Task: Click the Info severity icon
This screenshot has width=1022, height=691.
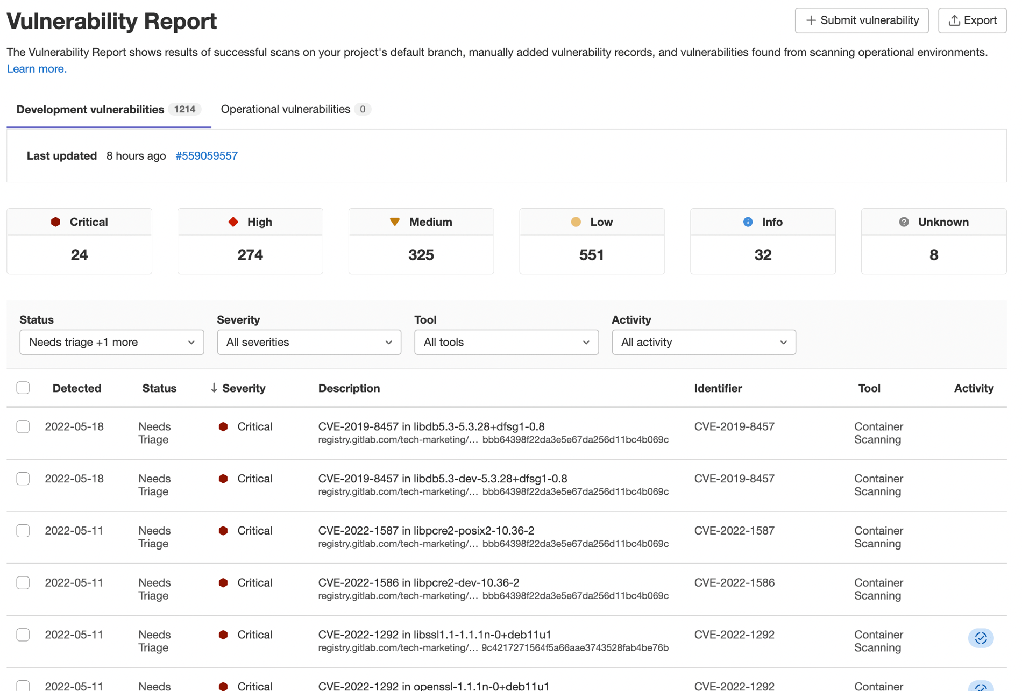Action: (x=747, y=222)
